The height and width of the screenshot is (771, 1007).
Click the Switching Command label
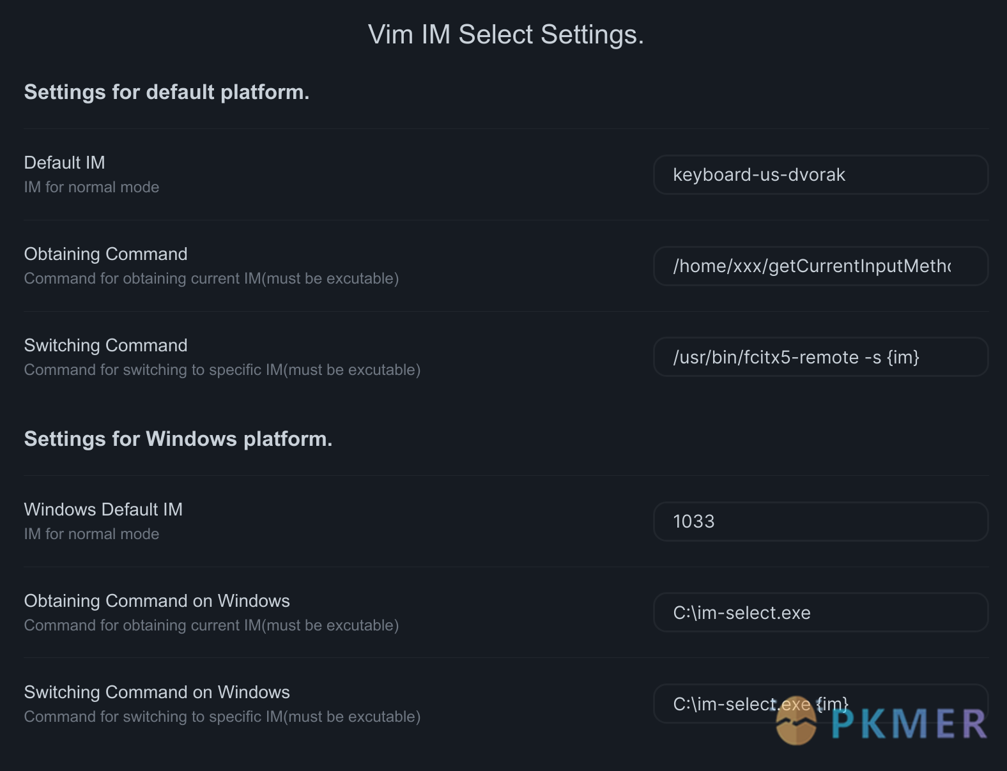point(105,345)
